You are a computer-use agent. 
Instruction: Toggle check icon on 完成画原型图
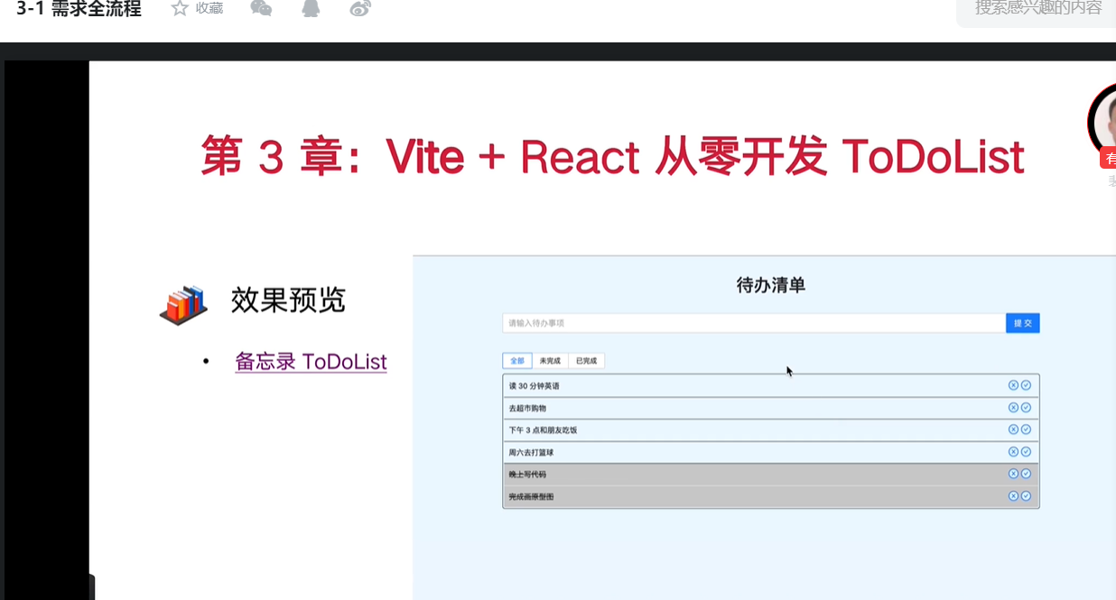[1026, 496]
